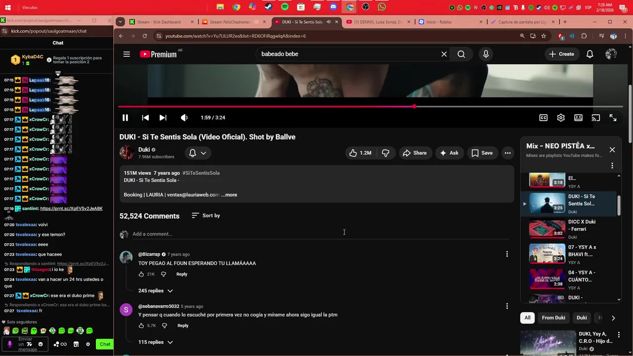Select the 'From Duki' filter chip
Screen dimensions: 633x356
point(553,318)
